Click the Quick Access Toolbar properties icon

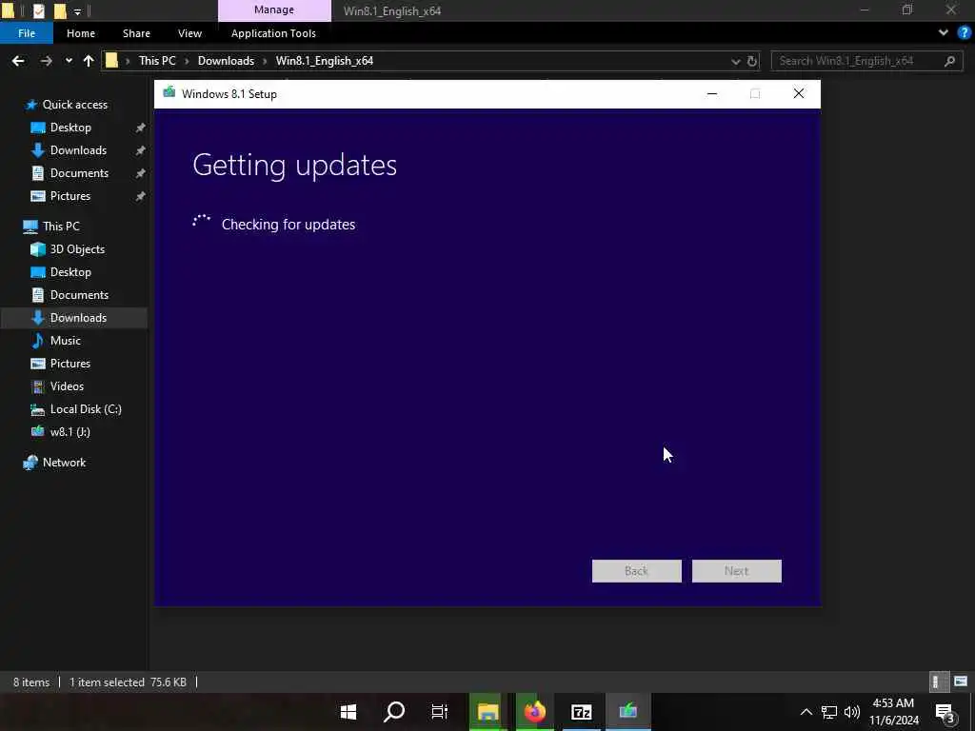[38, 10]
